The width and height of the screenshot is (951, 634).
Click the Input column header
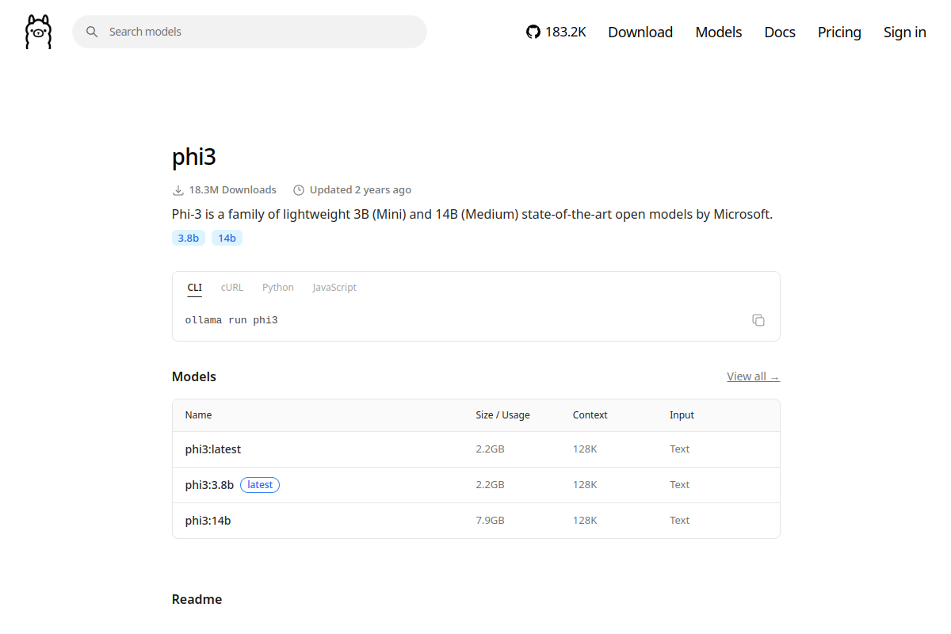pos(682,415)
